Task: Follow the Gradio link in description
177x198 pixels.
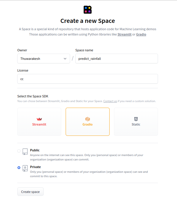Action: [141, 34]
